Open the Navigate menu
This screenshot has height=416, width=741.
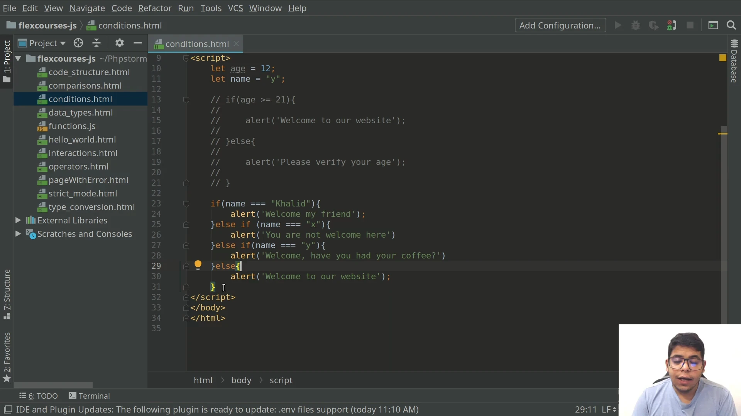87,8
